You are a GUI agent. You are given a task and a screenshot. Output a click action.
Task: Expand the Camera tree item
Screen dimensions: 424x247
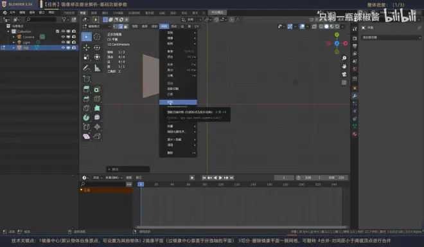[13, 37]
